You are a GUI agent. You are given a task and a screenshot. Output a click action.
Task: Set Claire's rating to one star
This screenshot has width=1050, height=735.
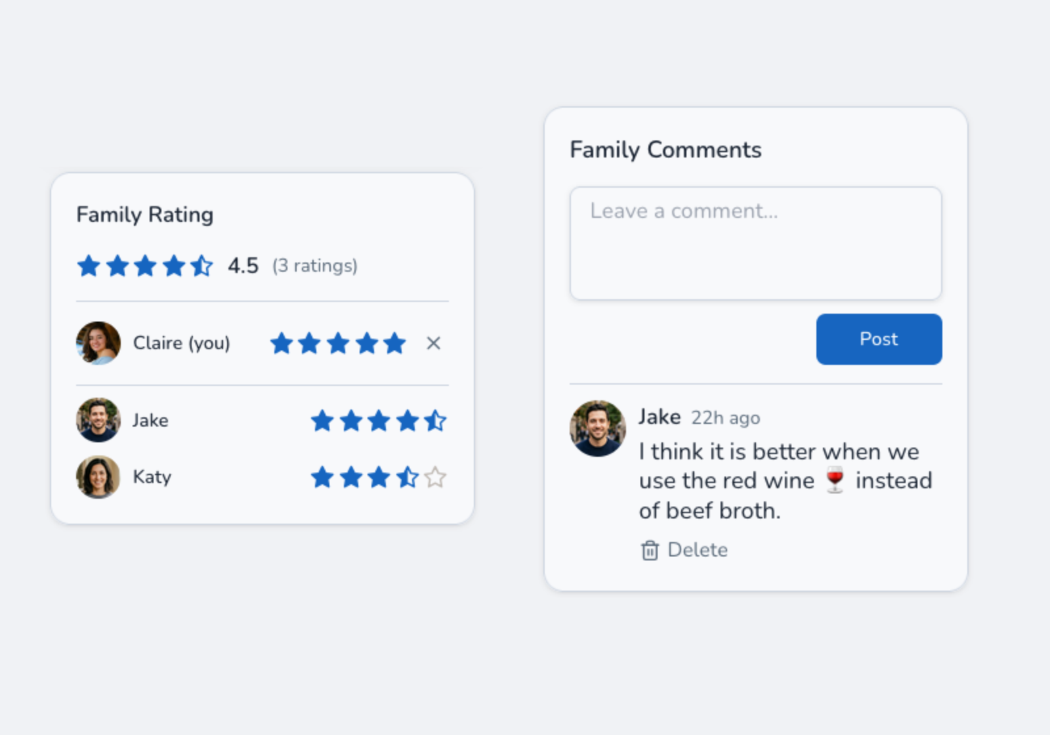point(282,343)
